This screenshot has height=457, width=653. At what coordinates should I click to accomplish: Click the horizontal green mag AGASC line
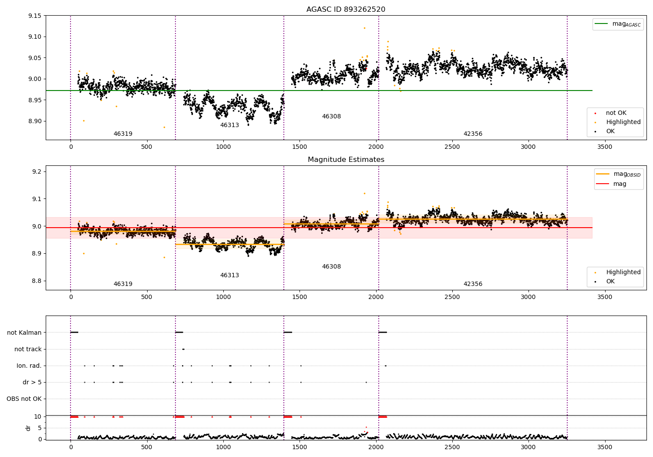click(319, 91)
